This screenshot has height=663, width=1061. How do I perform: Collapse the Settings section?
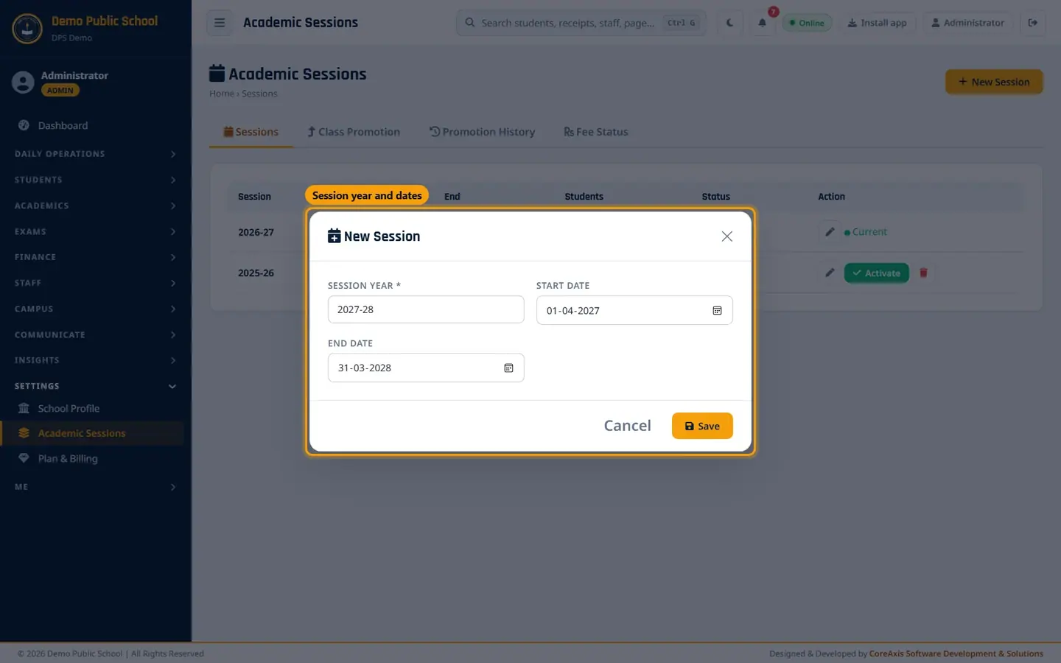[x=96, y=386]
